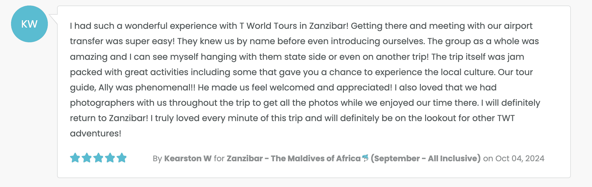Open reviewer Kearston W's name
Image resolution: width=592 pixels, height=187 pixels.
[x=188, y=158]
